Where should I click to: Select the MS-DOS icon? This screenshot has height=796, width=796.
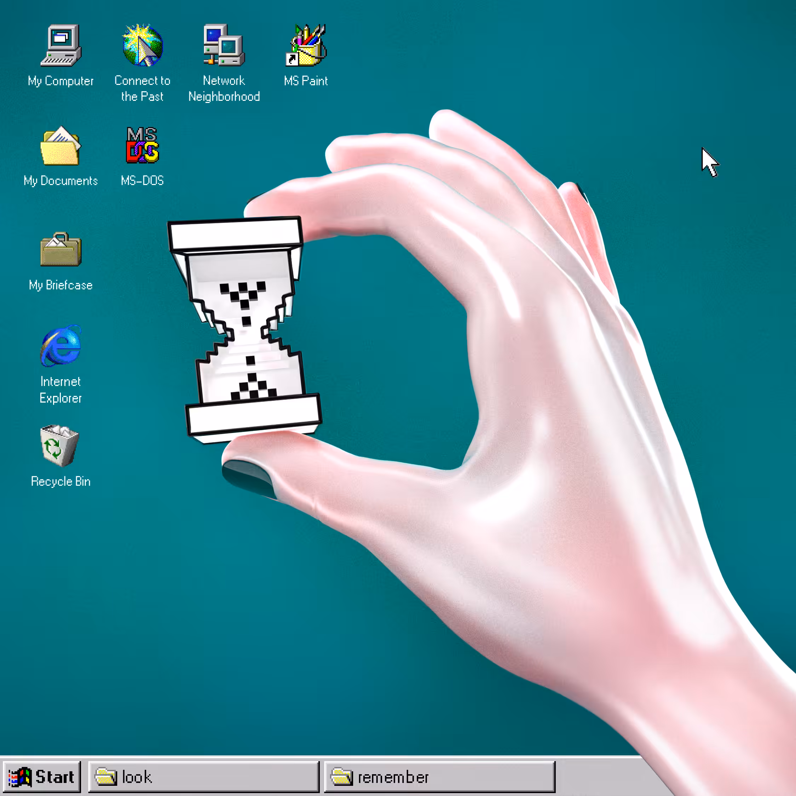click(143, 145)
